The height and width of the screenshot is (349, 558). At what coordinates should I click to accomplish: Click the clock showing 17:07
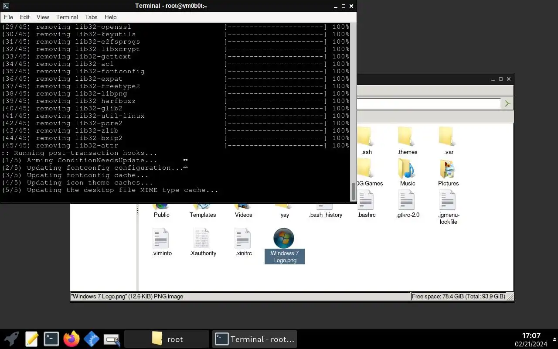click(531, 335)
